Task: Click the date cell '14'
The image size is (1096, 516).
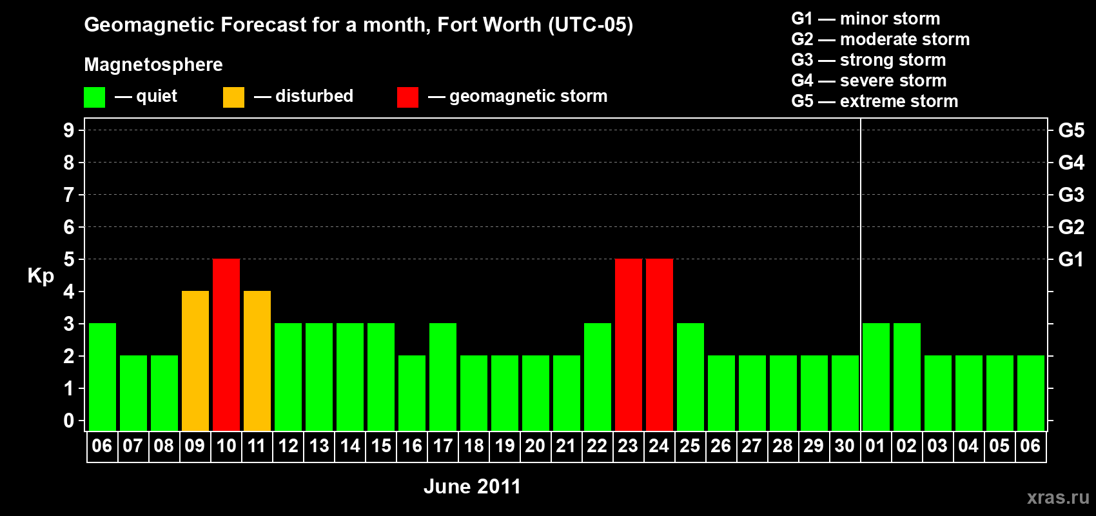Action: pos(350,446)
